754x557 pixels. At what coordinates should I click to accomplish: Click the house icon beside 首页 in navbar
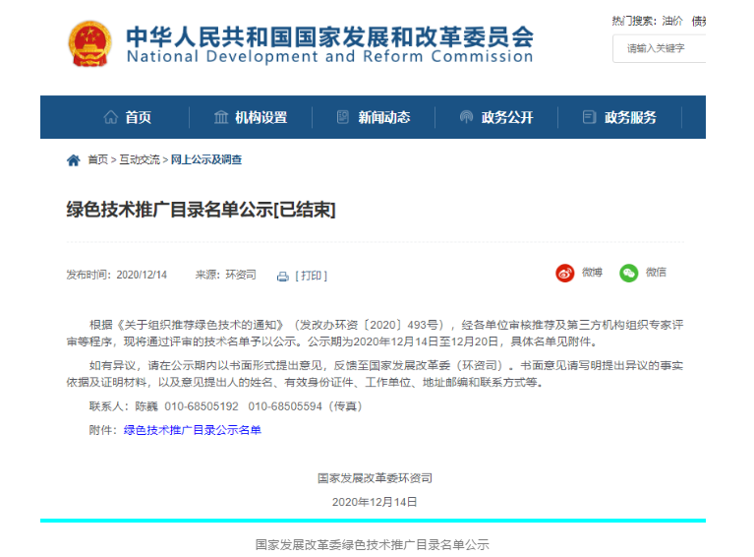tap(111, 117)
